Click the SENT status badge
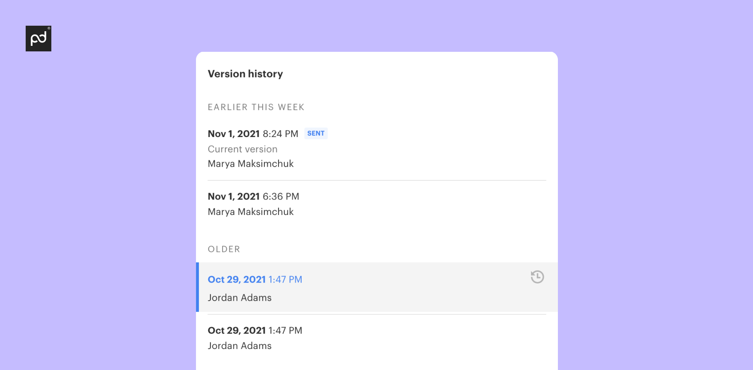Image resolution: width=753 pixels, height=370 pixels. click(x=316, y=134)
